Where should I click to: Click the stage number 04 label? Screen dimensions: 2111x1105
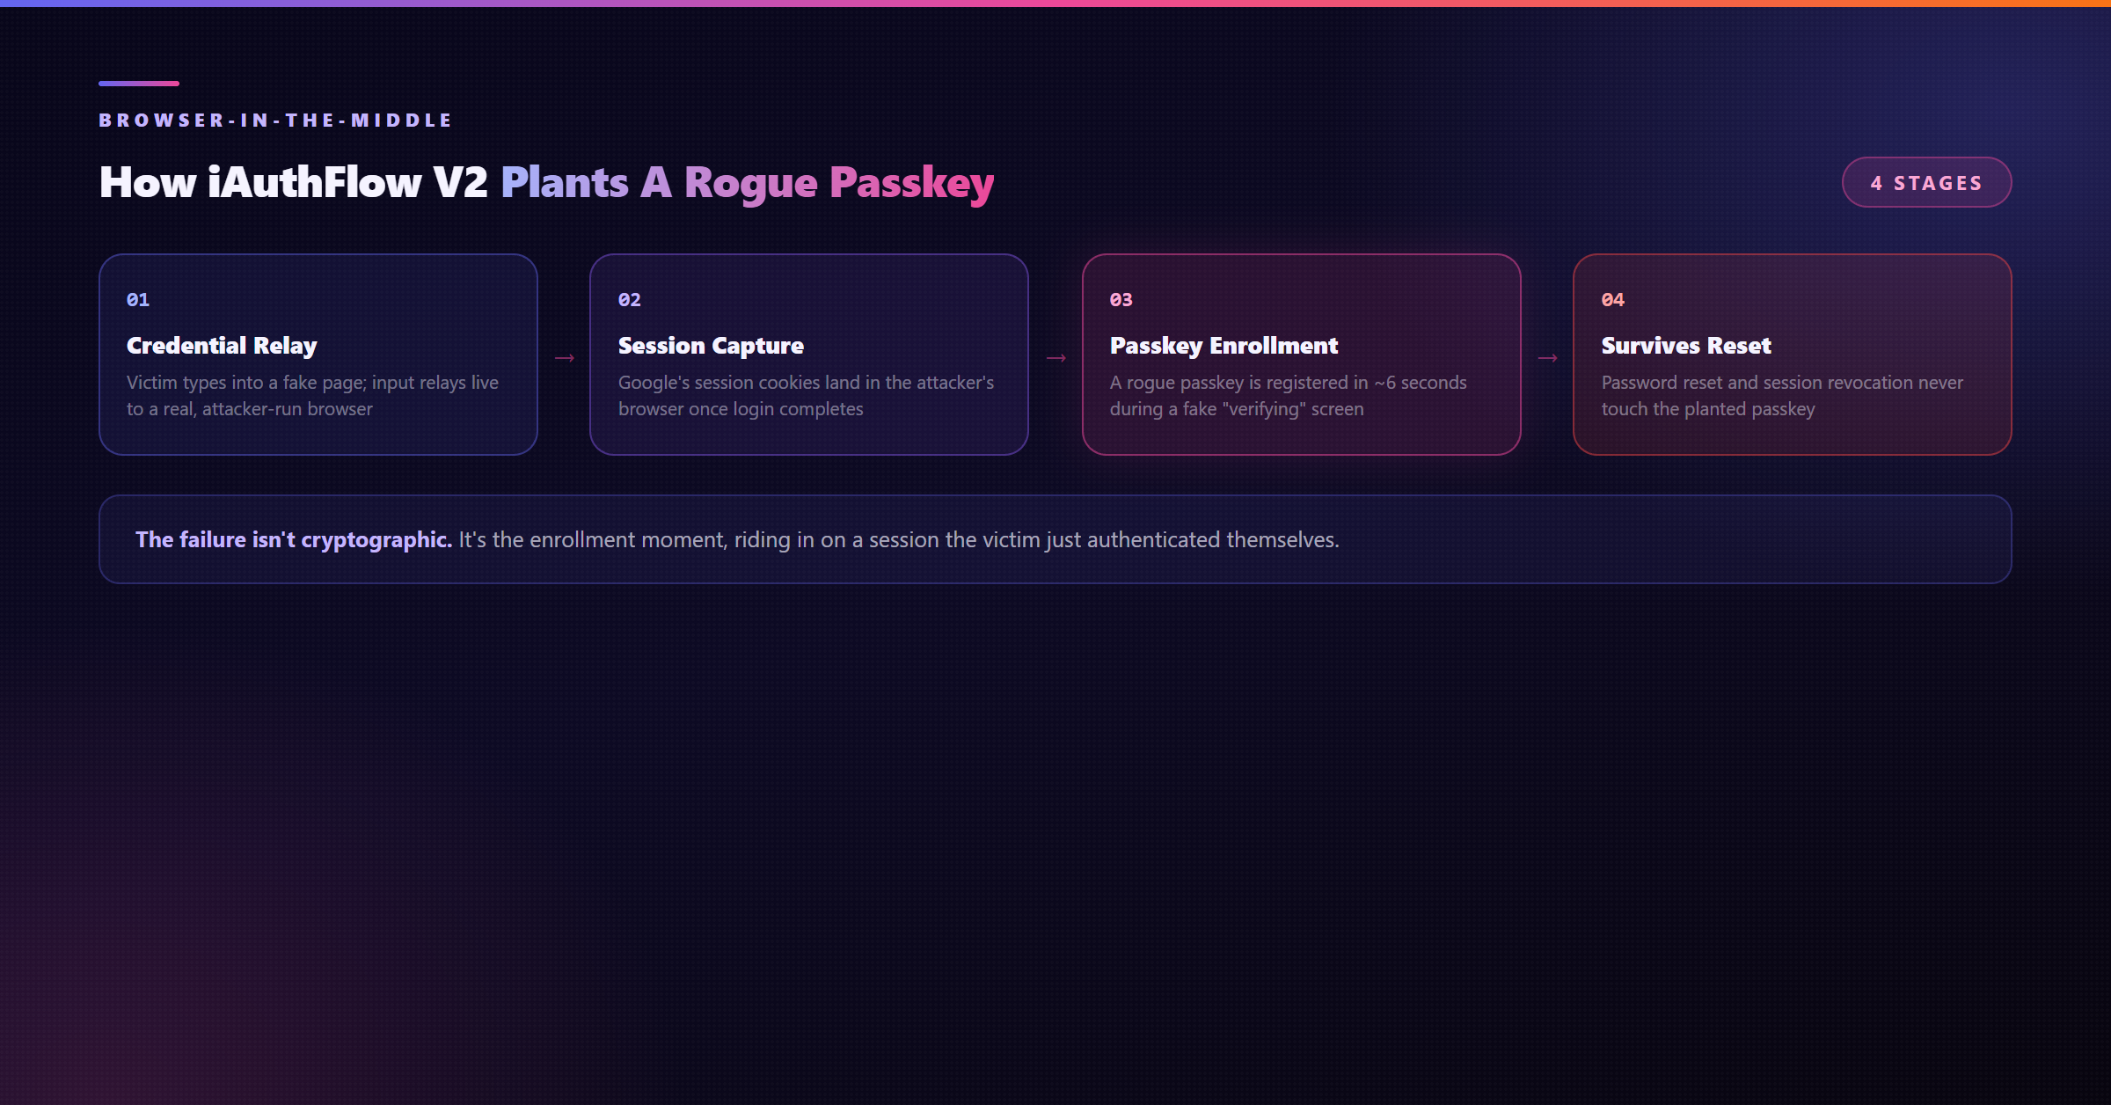(x=1613, y=300)
